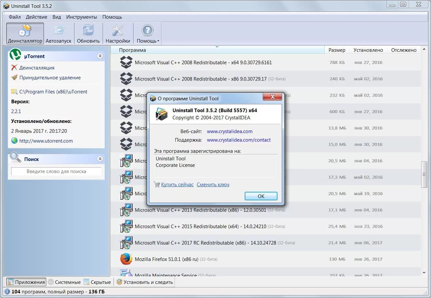Open the Вид menu
The image size is (431, 298).
coord(57,17)
